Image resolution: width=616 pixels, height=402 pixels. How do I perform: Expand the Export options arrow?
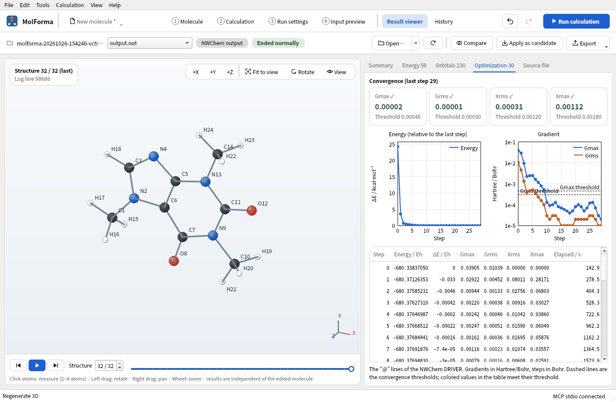click(x=606, y=46)
